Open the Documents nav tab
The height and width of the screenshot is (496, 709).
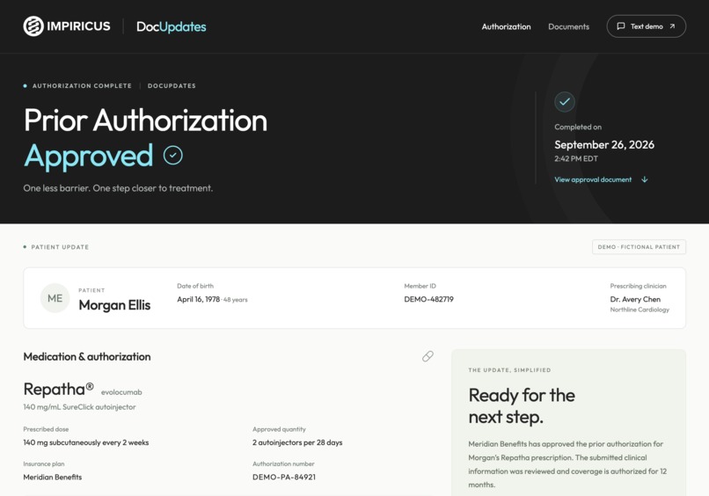point(568,26)
